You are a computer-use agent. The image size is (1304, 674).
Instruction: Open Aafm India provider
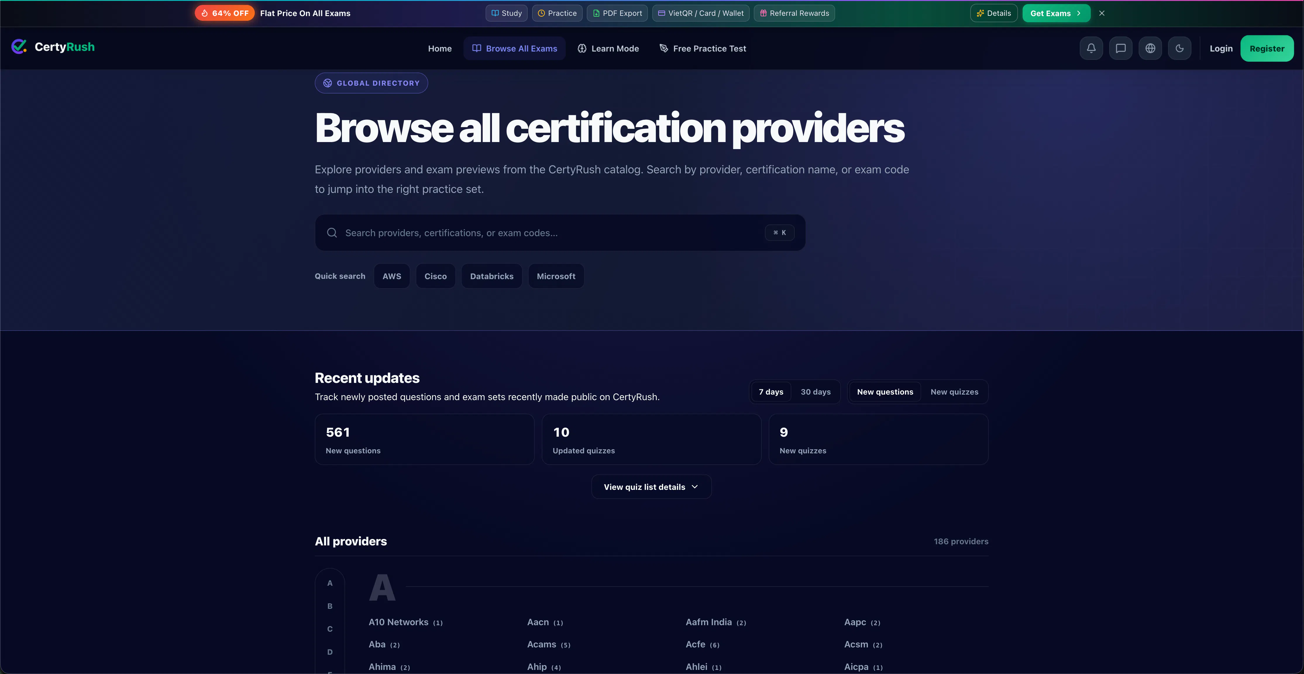tap(716, 622)
